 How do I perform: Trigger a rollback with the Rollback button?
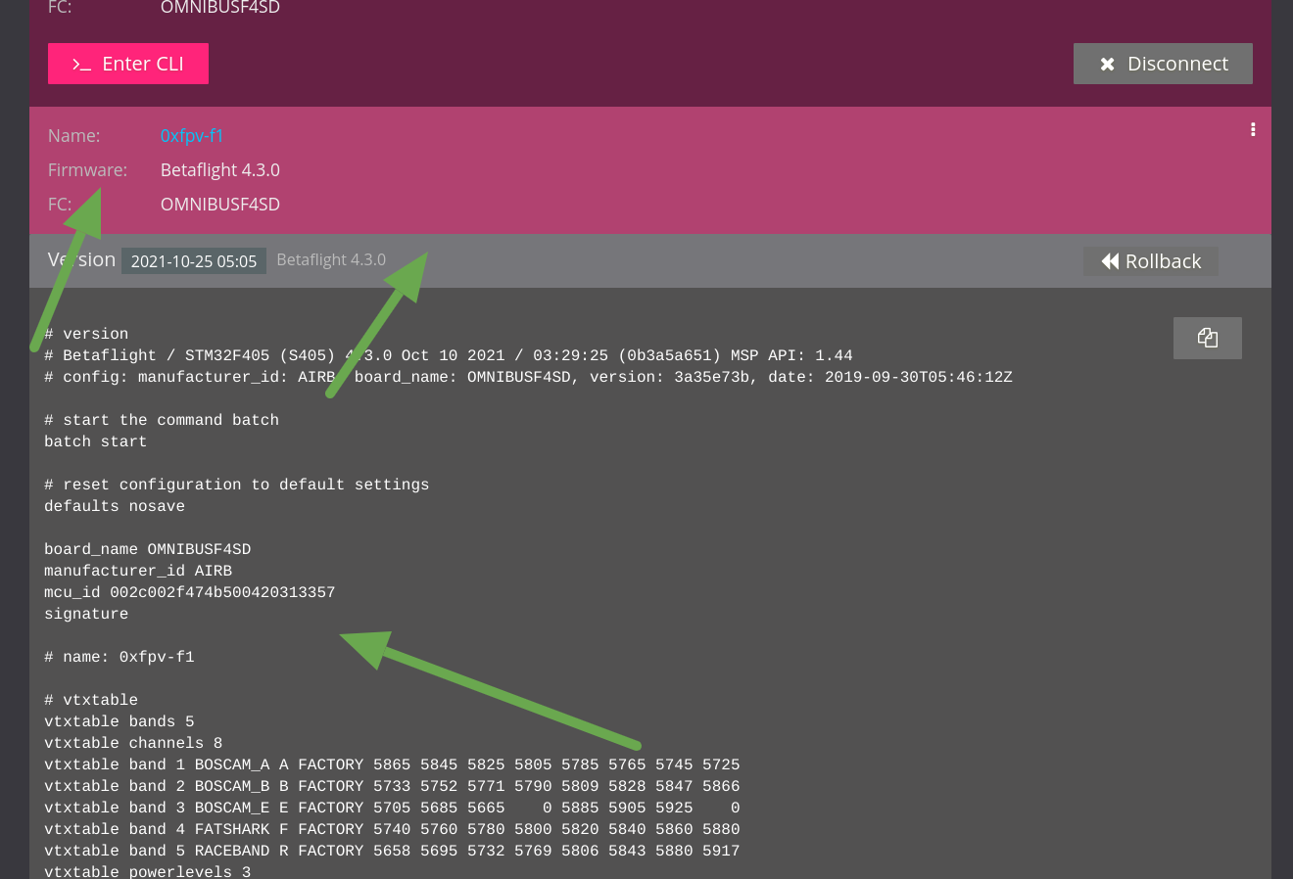pos(1151,260)
